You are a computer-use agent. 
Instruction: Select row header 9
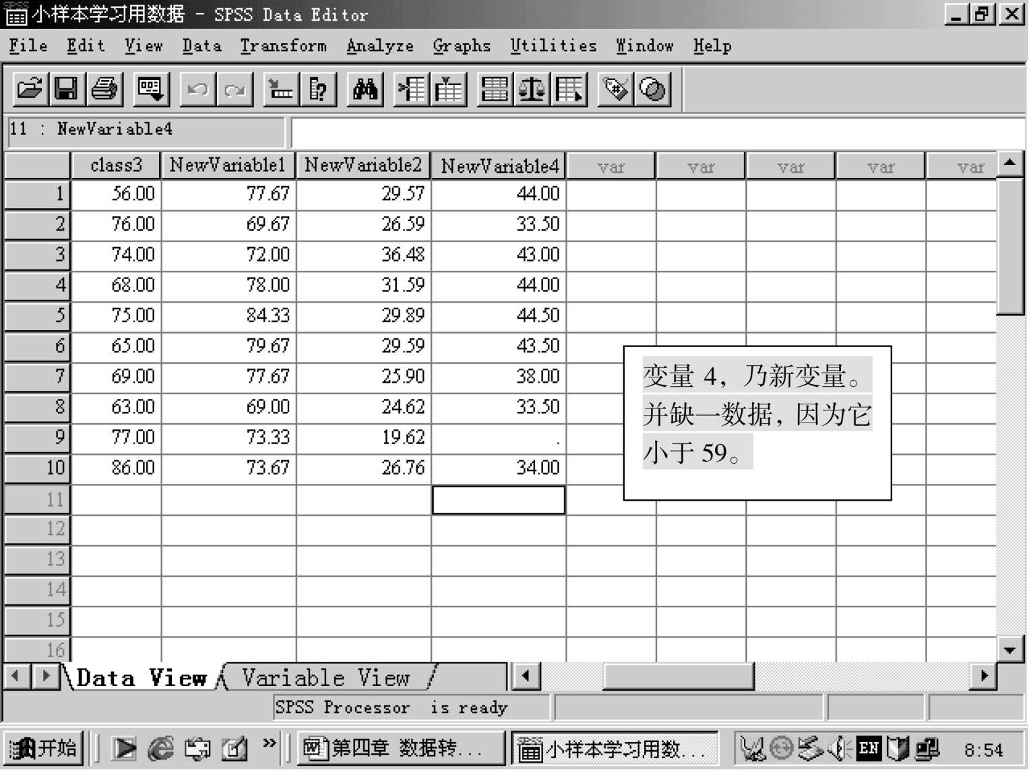[37, 437]
